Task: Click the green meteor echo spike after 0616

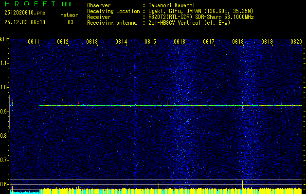Action: (x=187, y=96)
